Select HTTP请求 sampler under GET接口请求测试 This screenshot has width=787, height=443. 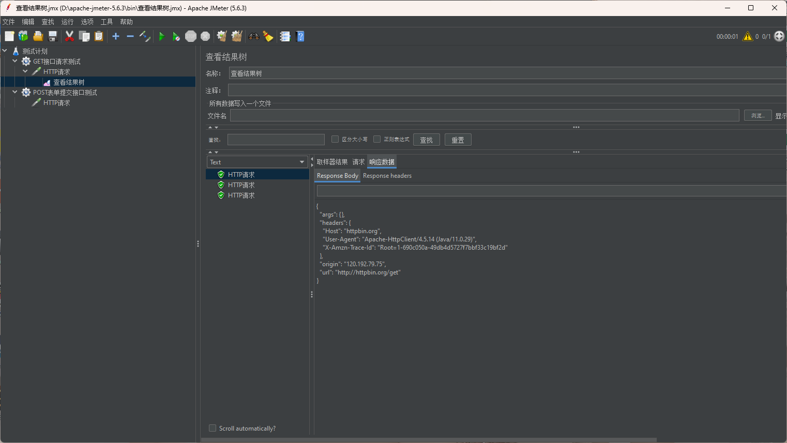click(x=56, y=72)
